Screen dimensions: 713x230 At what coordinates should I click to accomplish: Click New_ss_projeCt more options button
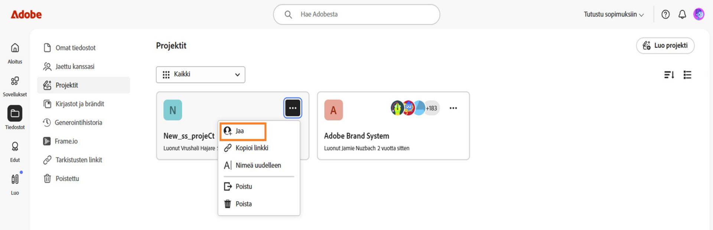293,108
